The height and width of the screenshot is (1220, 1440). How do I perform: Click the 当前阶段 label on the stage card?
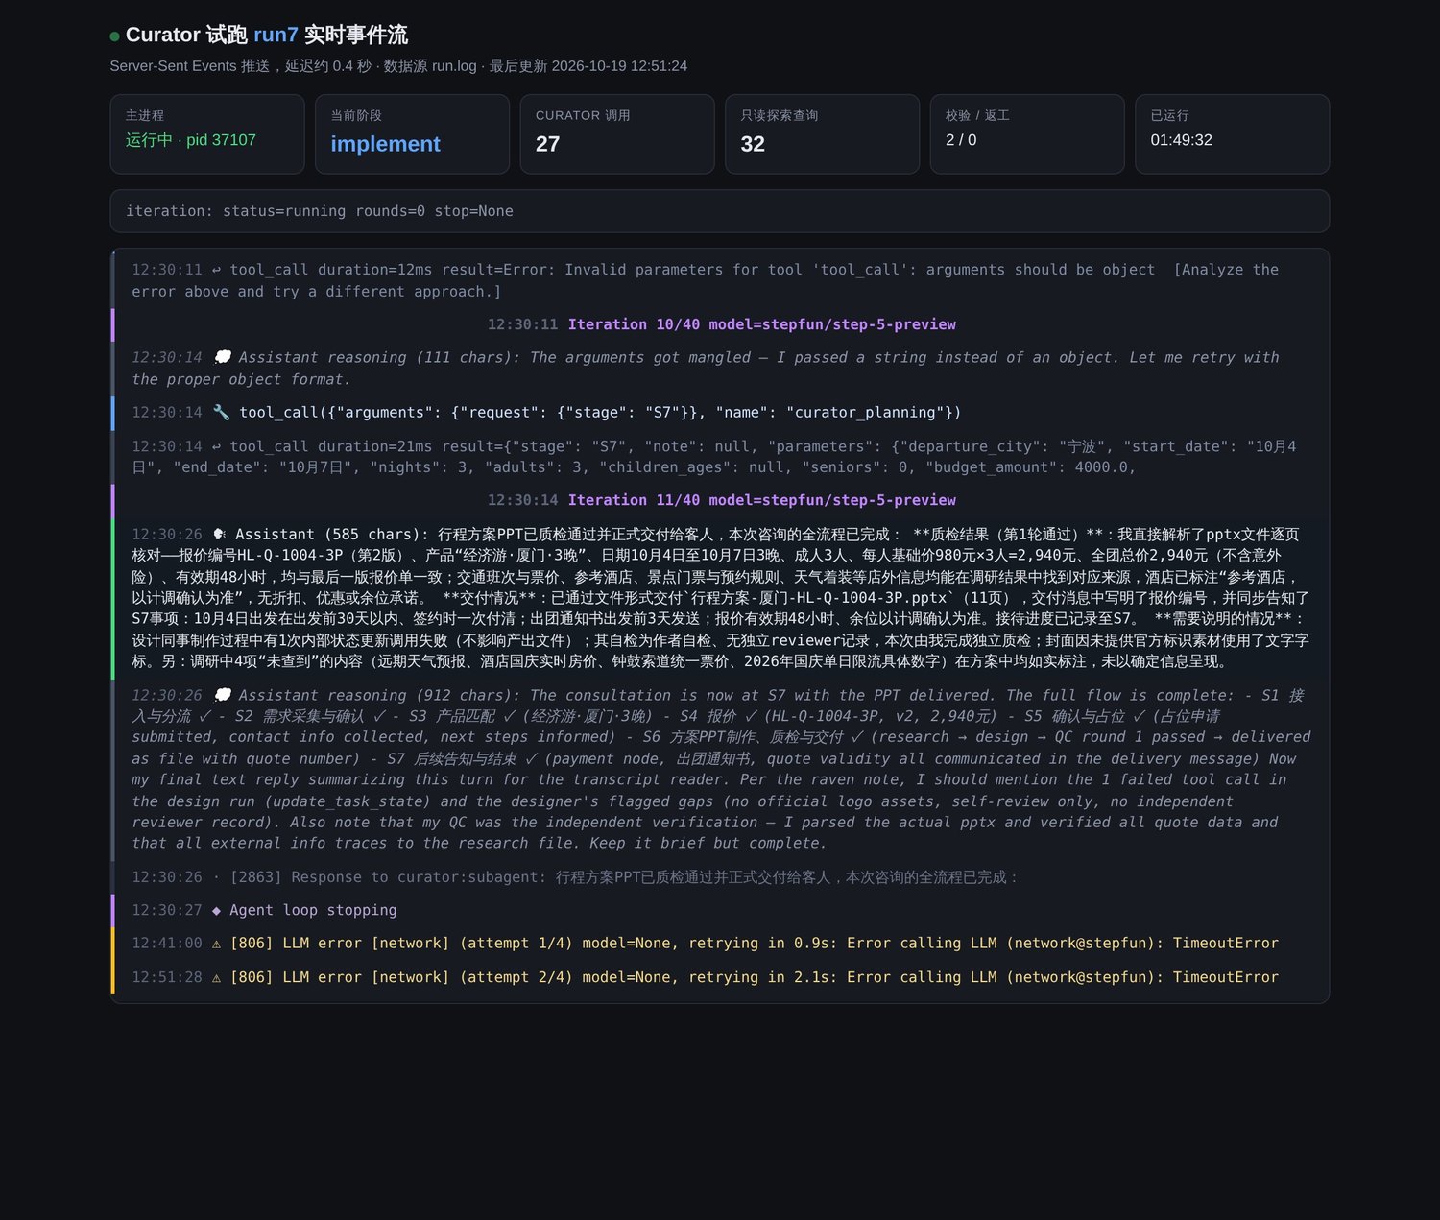click(356, 115)
